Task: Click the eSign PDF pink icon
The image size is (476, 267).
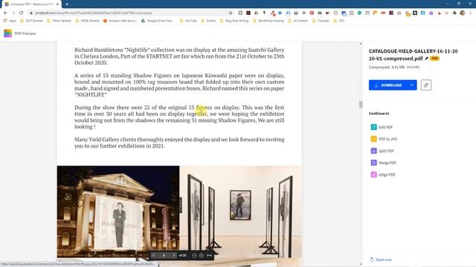Action: click(373, 174)
